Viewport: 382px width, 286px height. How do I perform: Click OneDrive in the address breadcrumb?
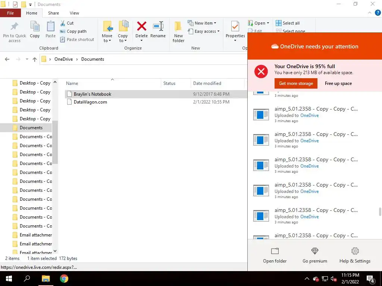pyautogui.click(x=63, y=59)
